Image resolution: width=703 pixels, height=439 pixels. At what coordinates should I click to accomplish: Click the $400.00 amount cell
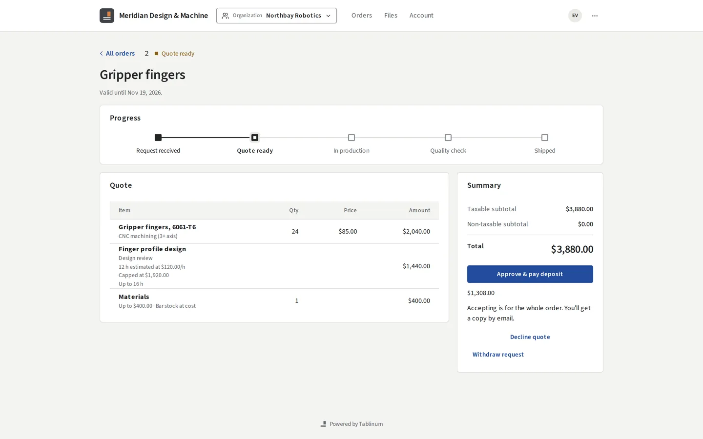419,301
